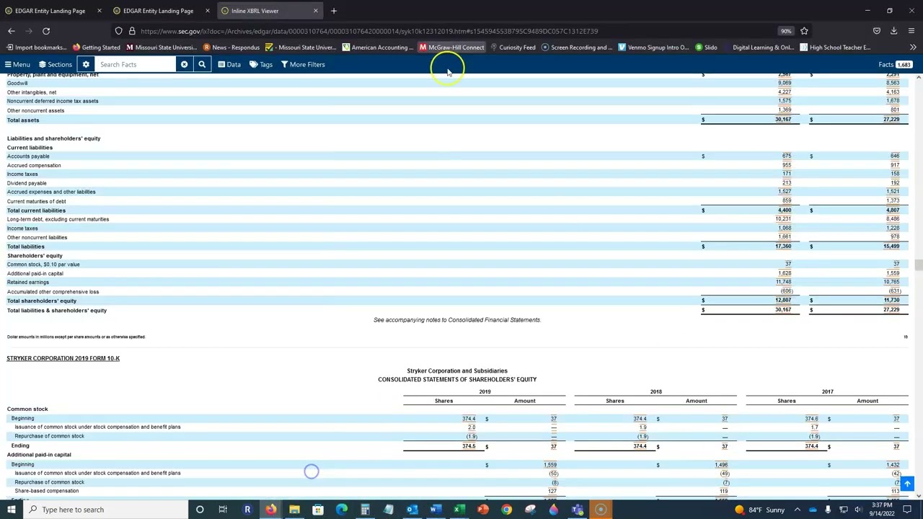Screen dimensions: 923x519
Task: Open Microsoft Store from taskbar
Action: [318, 510]
